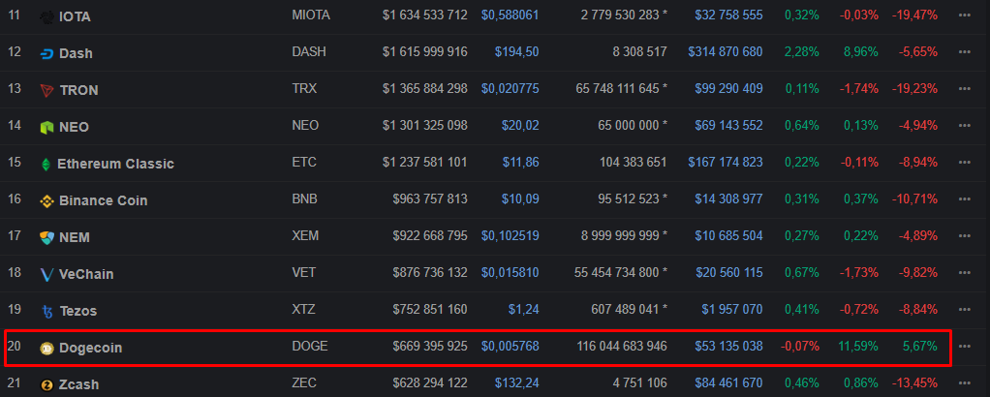Click the Binance Coin volume $14 308 977

point(729,198)
